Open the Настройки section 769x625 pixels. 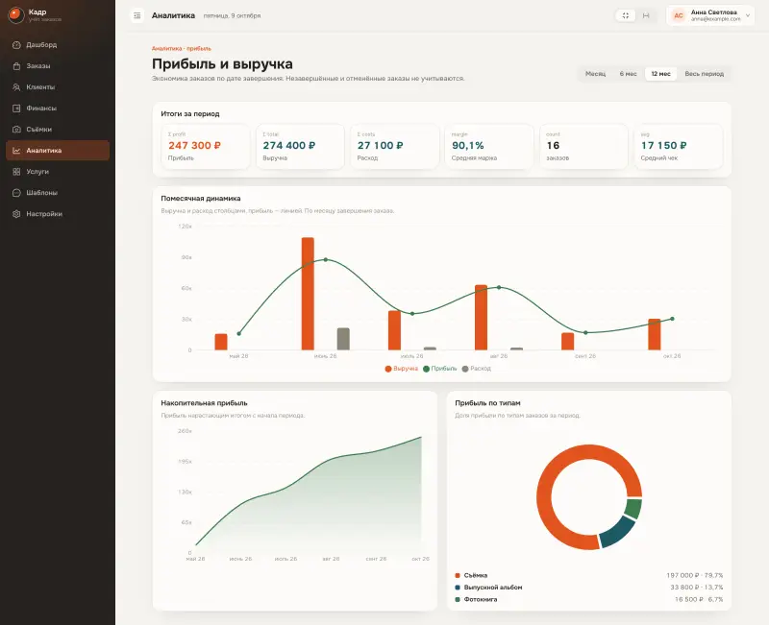tap(58, 213)
